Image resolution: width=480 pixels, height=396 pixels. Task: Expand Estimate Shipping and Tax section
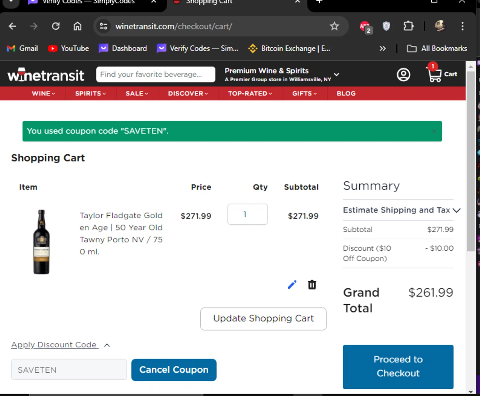pyautogui.click(x=402, y=210)
